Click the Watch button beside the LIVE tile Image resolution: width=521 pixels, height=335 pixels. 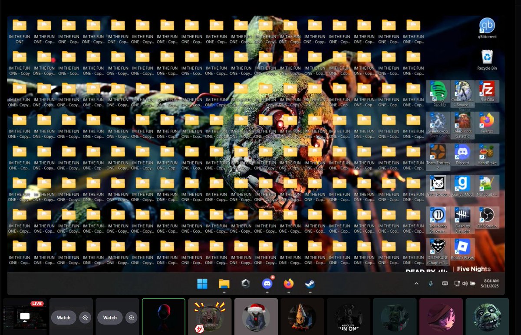(63, 318)
